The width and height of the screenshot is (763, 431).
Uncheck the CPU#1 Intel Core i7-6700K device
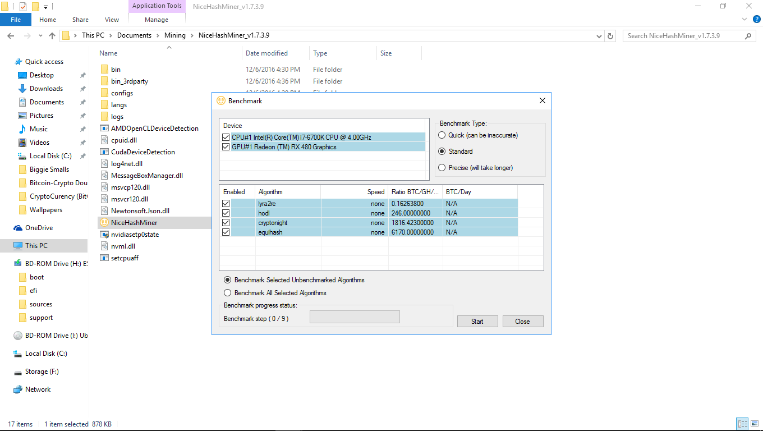click(x=226, y=137)
